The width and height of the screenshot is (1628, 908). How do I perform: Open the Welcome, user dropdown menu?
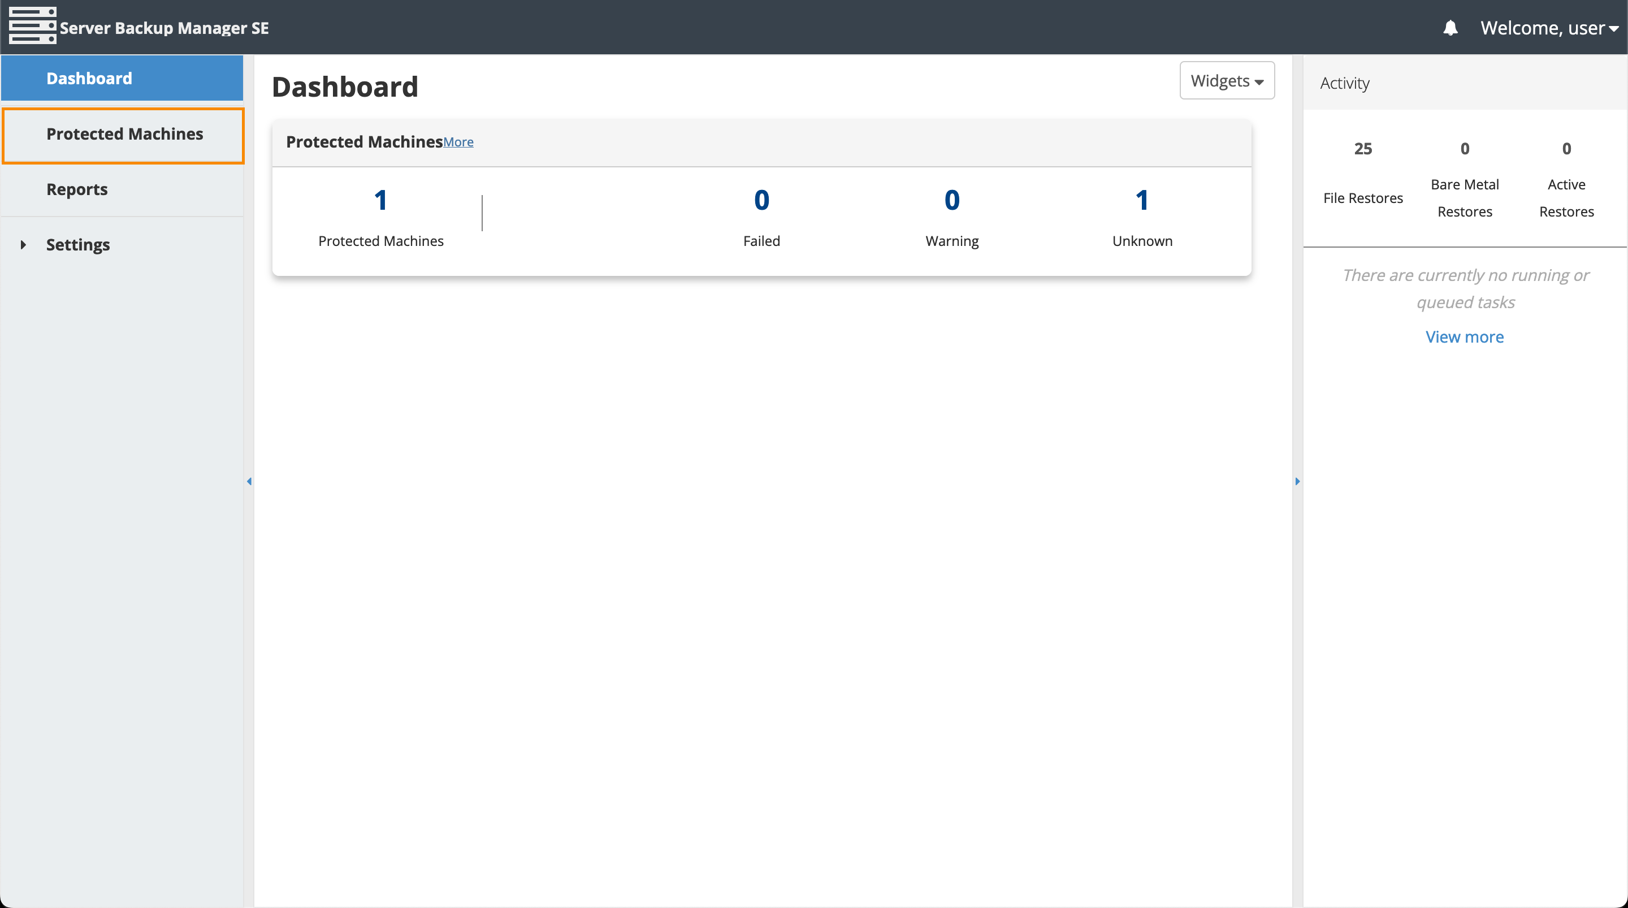(1549, 28)
